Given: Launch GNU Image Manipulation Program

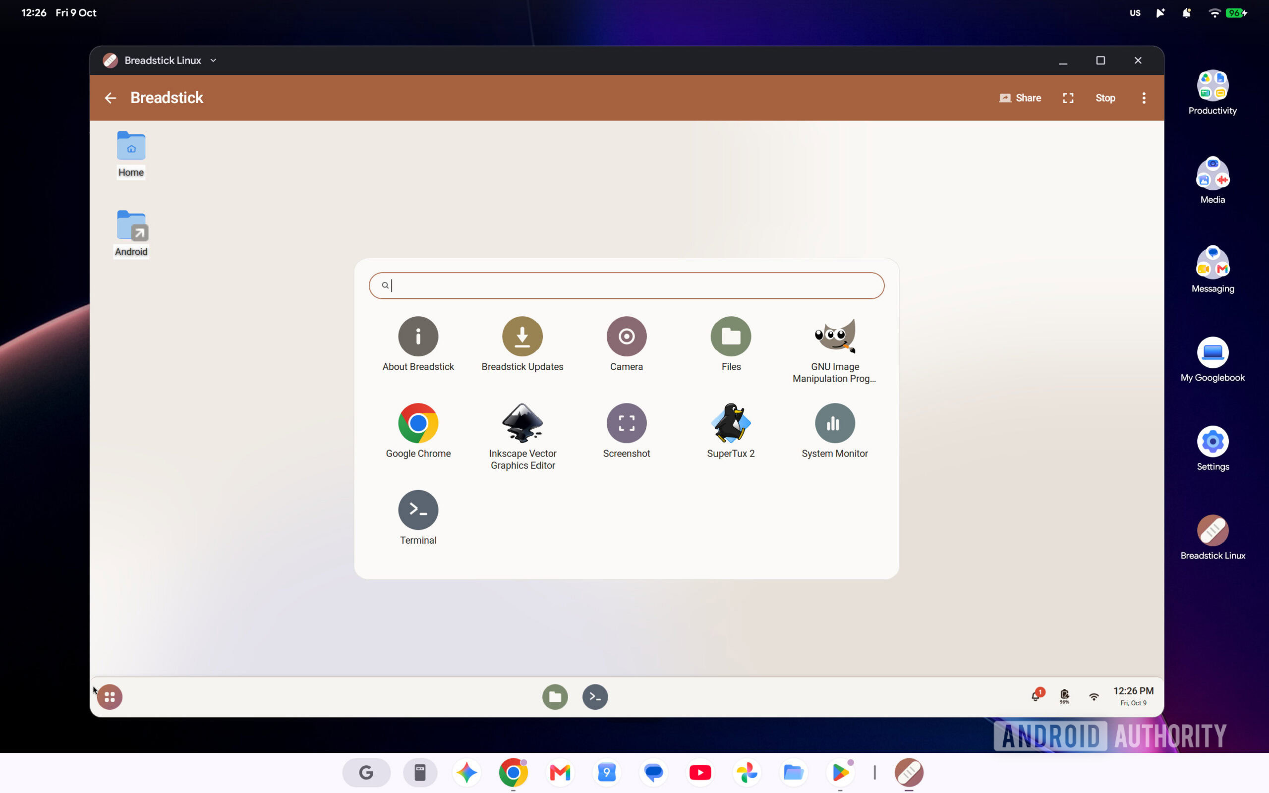Looking at the screenshot, I should tap(834, 349).
